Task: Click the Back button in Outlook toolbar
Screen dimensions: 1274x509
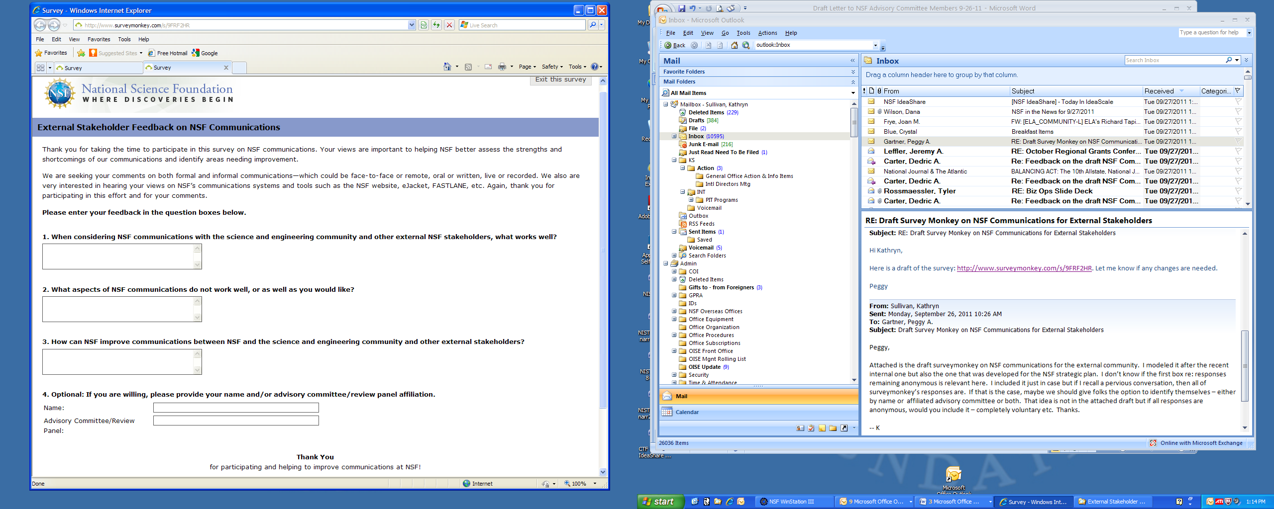Action: click(x=675, y=45)
